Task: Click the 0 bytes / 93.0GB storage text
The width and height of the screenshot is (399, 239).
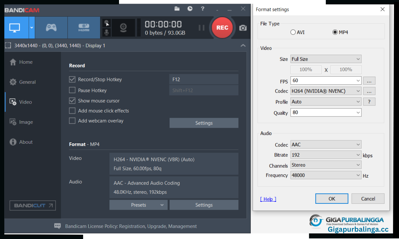Action: (165, 33)
